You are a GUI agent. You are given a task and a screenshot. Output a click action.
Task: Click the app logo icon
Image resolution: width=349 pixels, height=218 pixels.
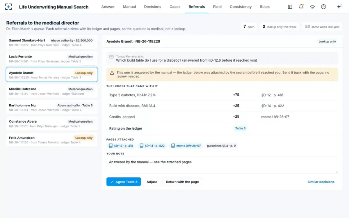coord(9,7)
